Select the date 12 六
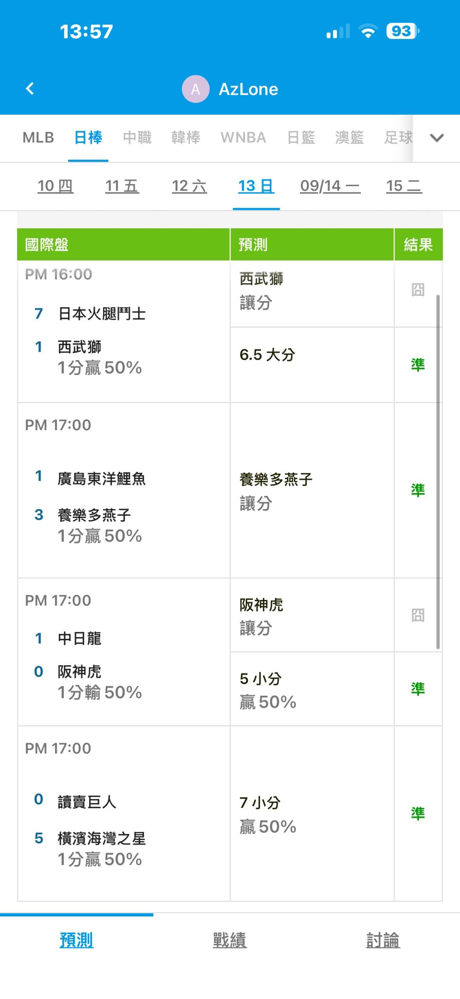The height and width of the screenshot is (999, 460). click(x=189, y=186)
